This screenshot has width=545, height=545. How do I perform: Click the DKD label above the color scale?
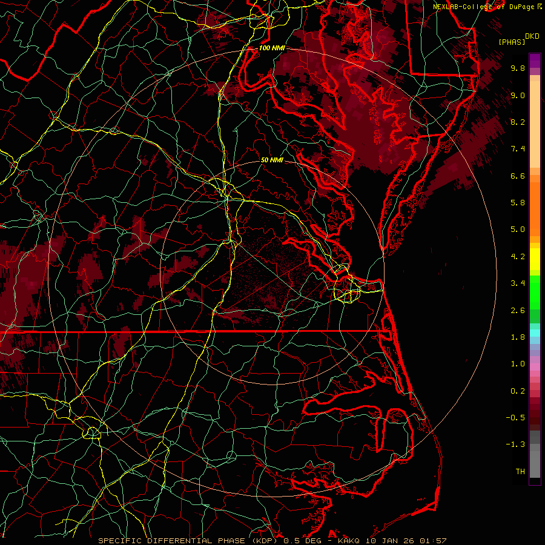(532, 36)
